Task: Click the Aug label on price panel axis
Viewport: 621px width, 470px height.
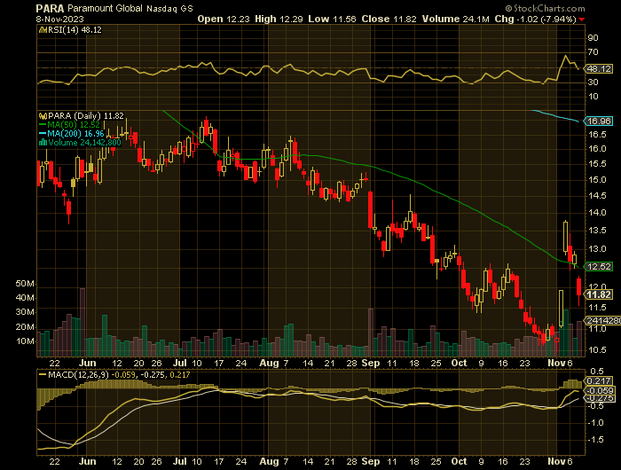Action: (x=269, y=363)
